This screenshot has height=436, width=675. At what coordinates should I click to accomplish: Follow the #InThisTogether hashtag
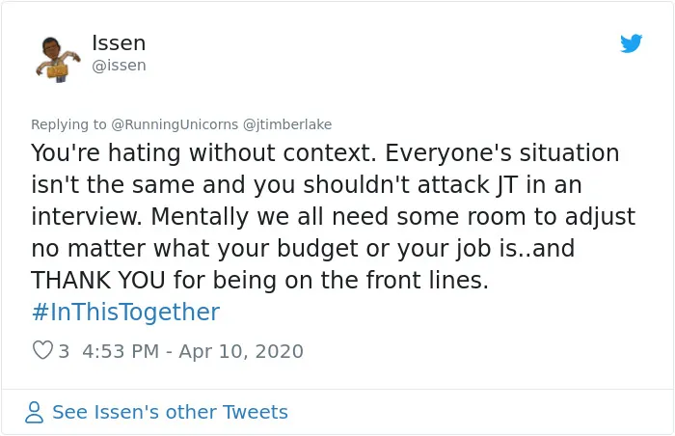pos(125,312)
